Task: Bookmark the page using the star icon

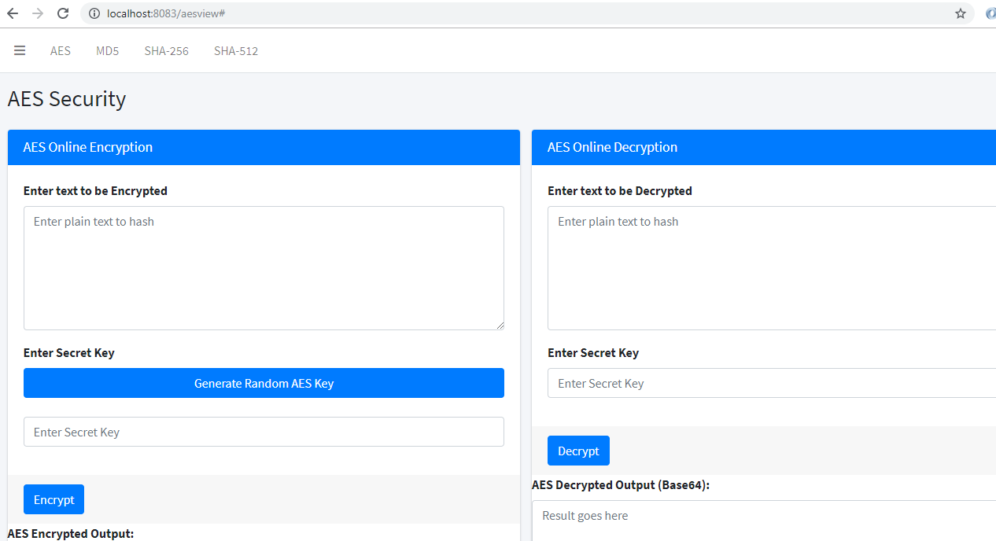Action: coord(959,13)
